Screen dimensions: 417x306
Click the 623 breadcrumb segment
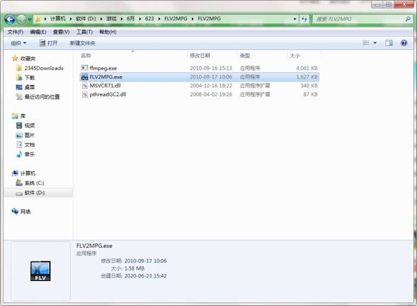pyautogui.click(x=150, y=18)
